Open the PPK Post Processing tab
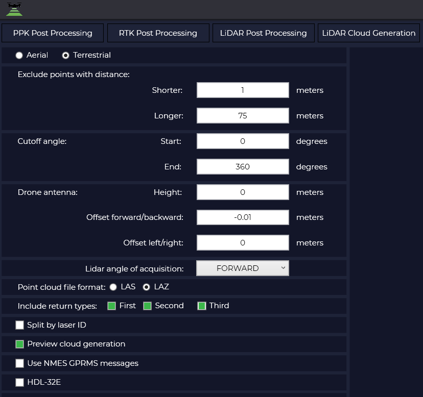 pos(53,33)
